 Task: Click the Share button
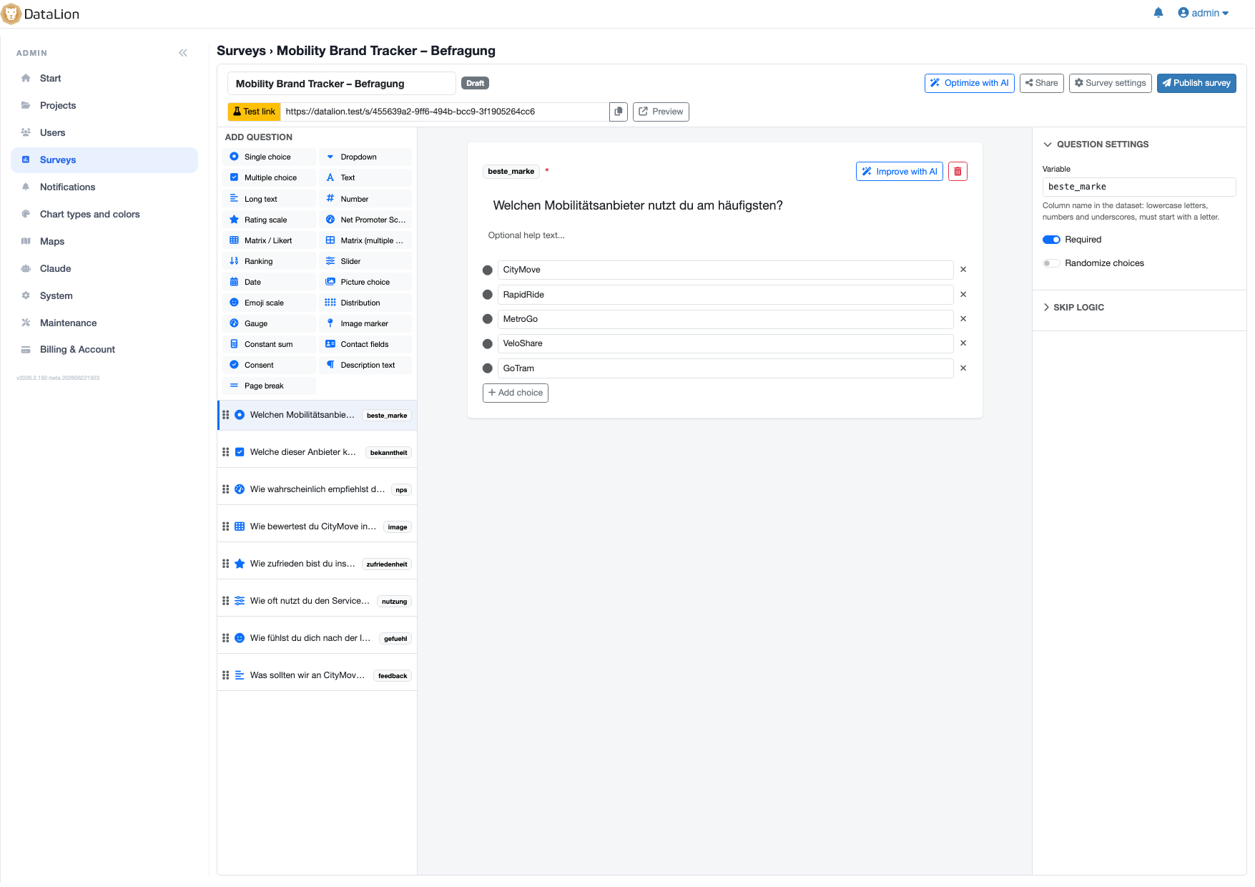click(x=1042, y=83)
